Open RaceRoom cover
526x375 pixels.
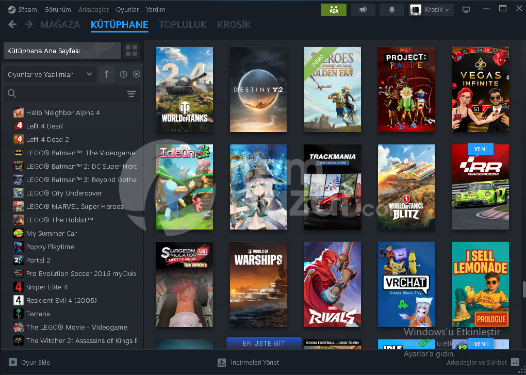coord(481,187)
